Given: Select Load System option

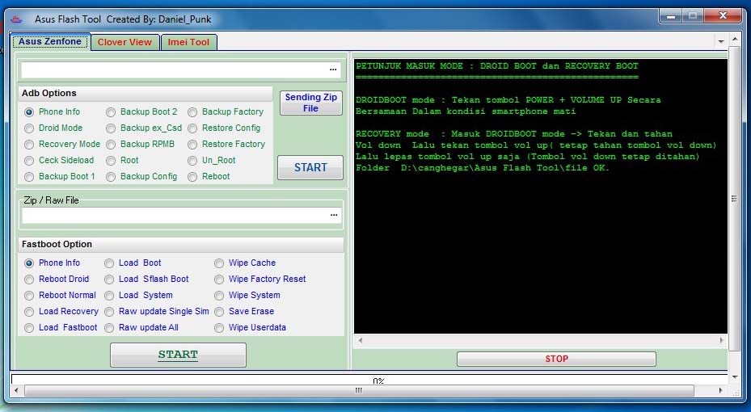Looking at the screenshot, I should [x=109, y=296].
